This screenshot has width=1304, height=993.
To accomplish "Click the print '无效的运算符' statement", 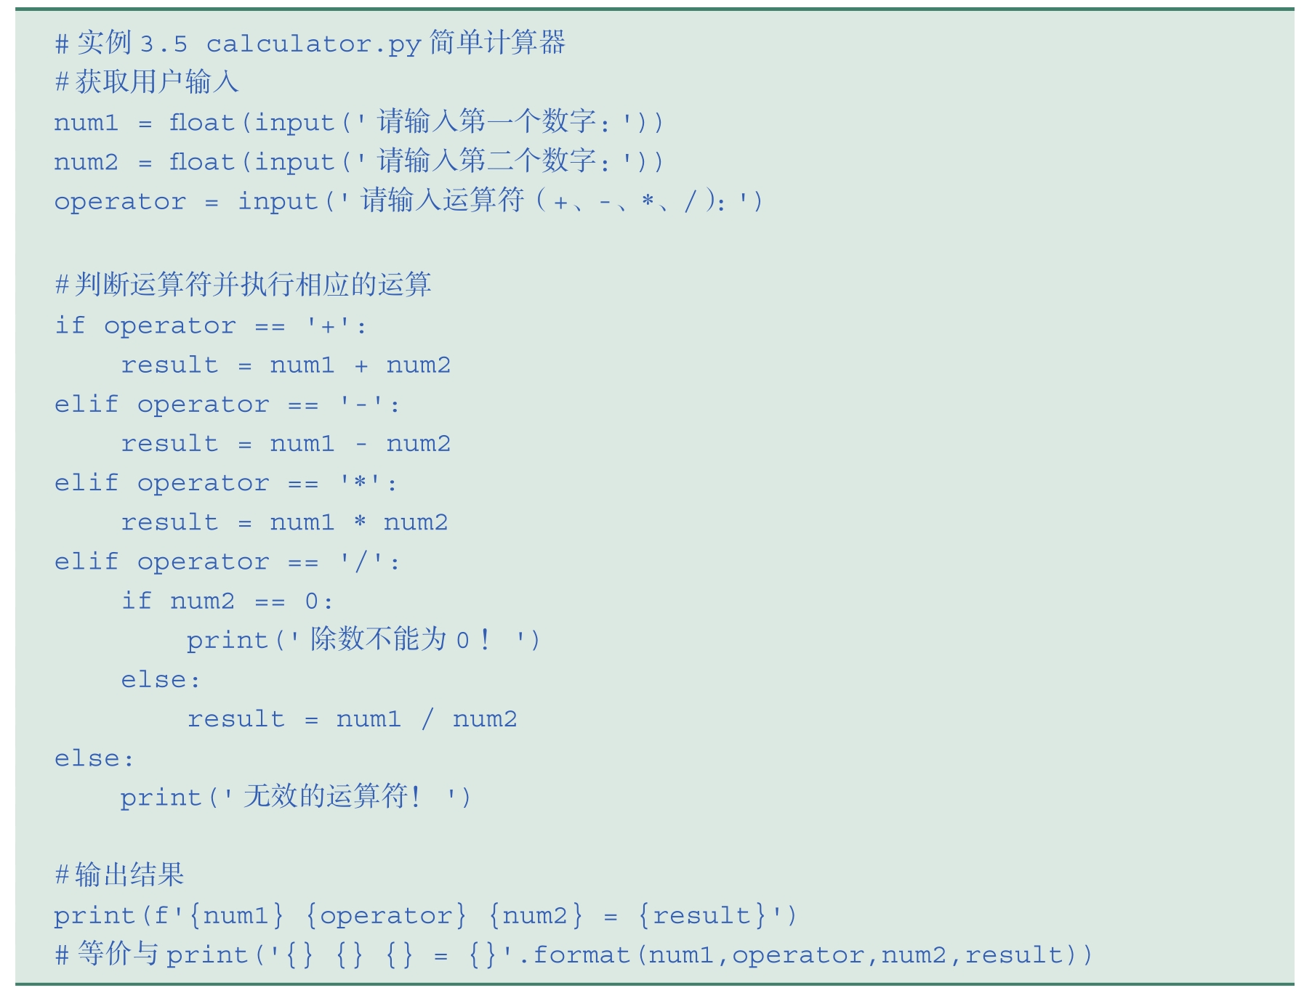I will click(x=296, y=798).
